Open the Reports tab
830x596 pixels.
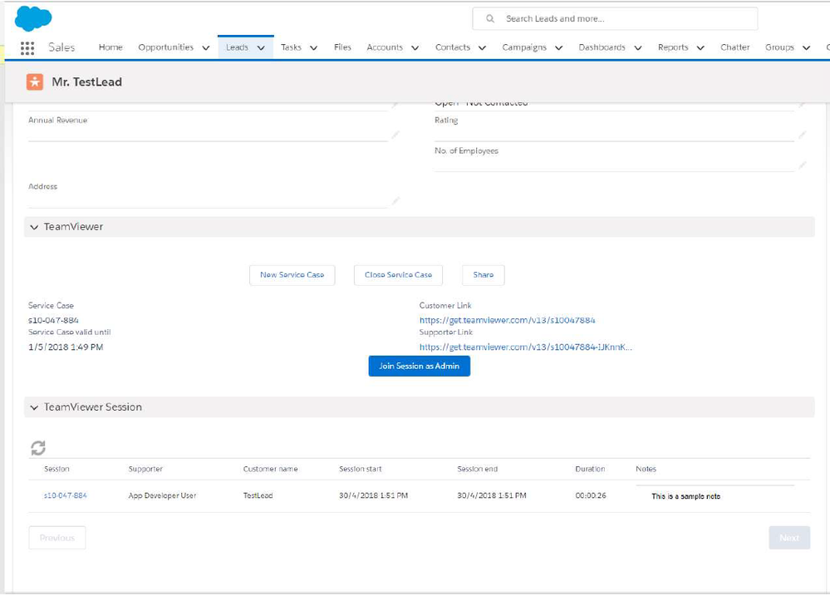(x=673, y=47)
